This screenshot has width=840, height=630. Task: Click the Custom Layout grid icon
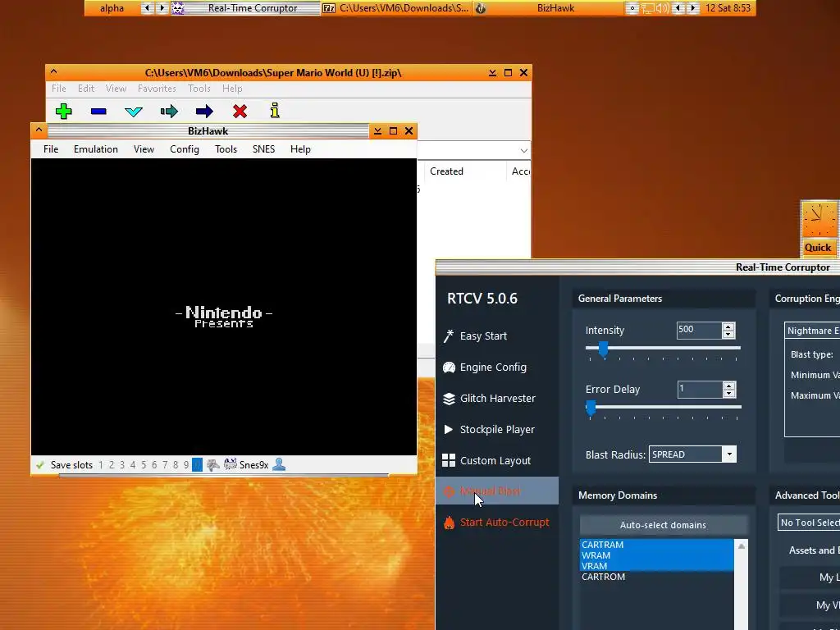(449, 460)
